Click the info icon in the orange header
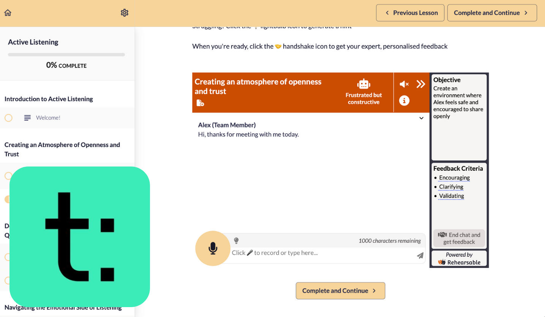Viewport: 545px width, 317px height. (404, 101)
